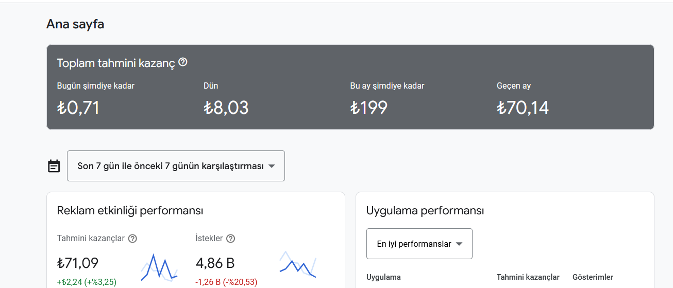673x288 pixels.
Task: Click help icon next to Toplam tahmini kazanç
Action: click(183, 62)
